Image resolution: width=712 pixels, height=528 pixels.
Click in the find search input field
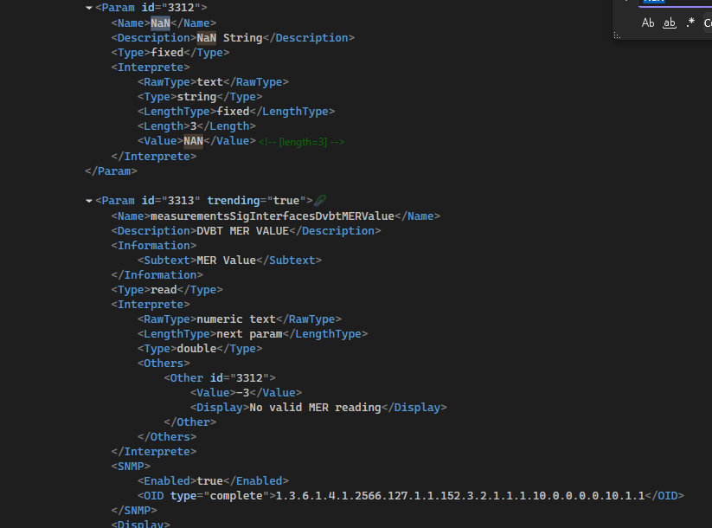pos(675,3)
